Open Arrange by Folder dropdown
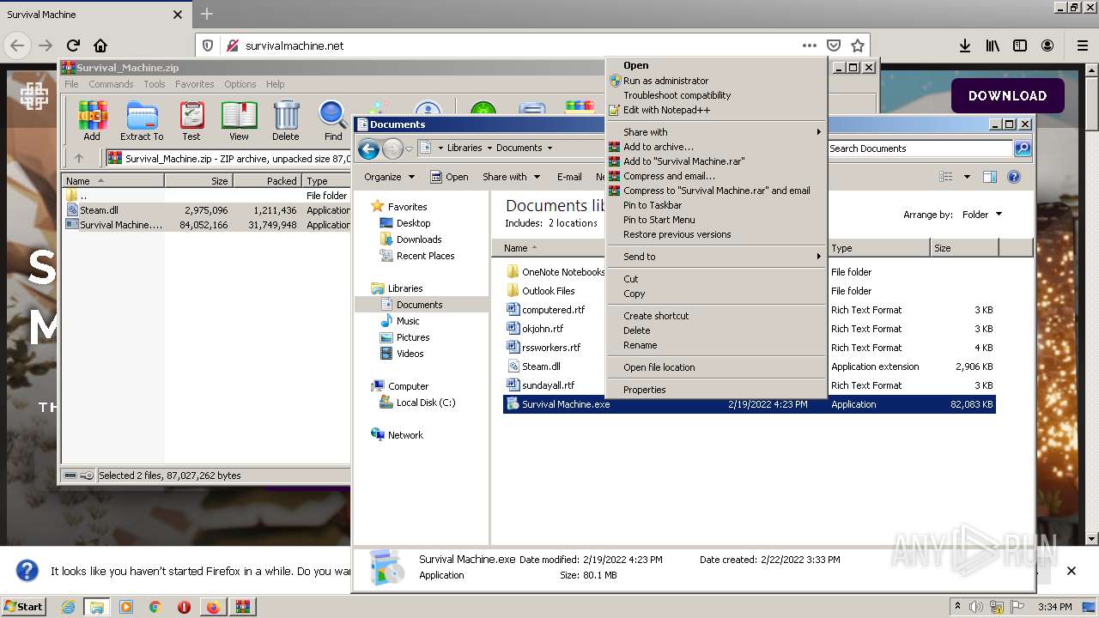Viewport: 1099px width, 618px height. pyautogui.click(x=981, y=215)
